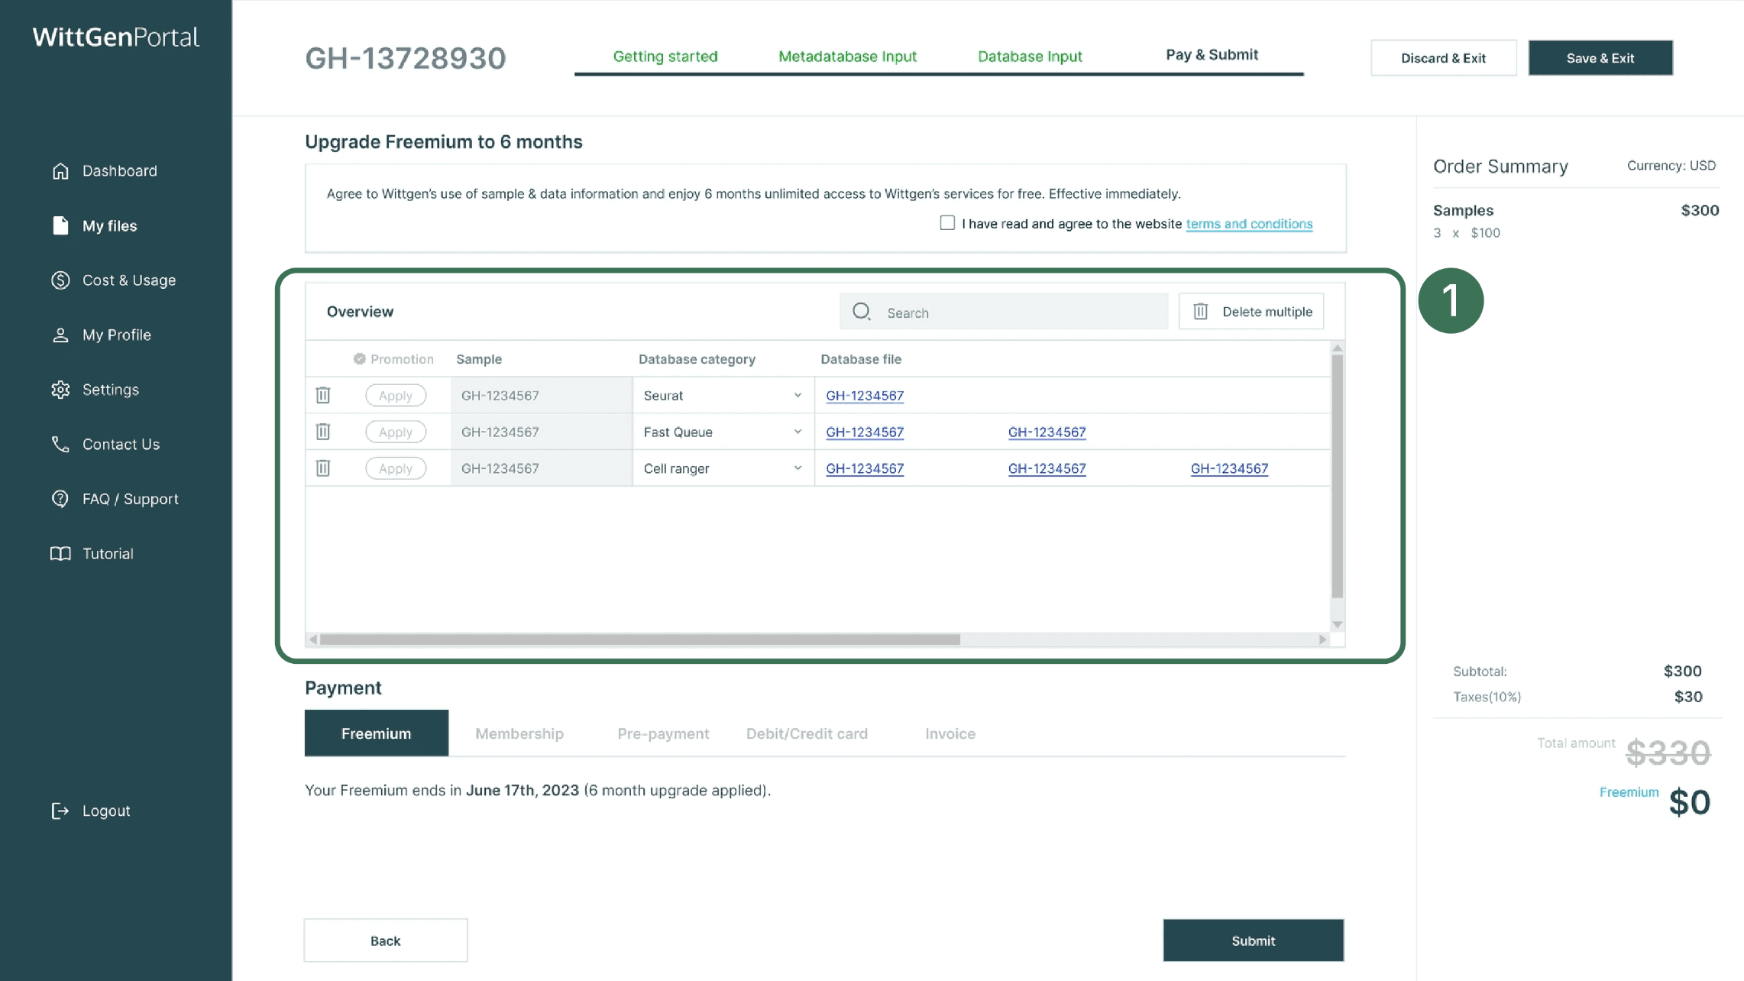Delete the Seurat row via trash icon

(323, 395)
